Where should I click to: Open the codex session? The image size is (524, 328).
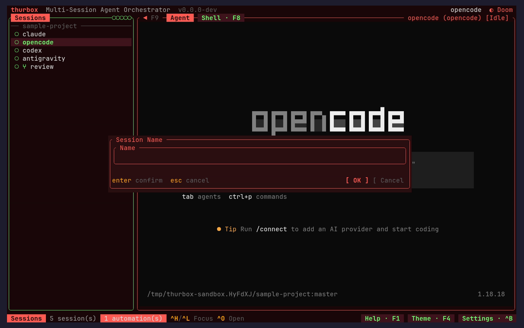pos(71,51)
